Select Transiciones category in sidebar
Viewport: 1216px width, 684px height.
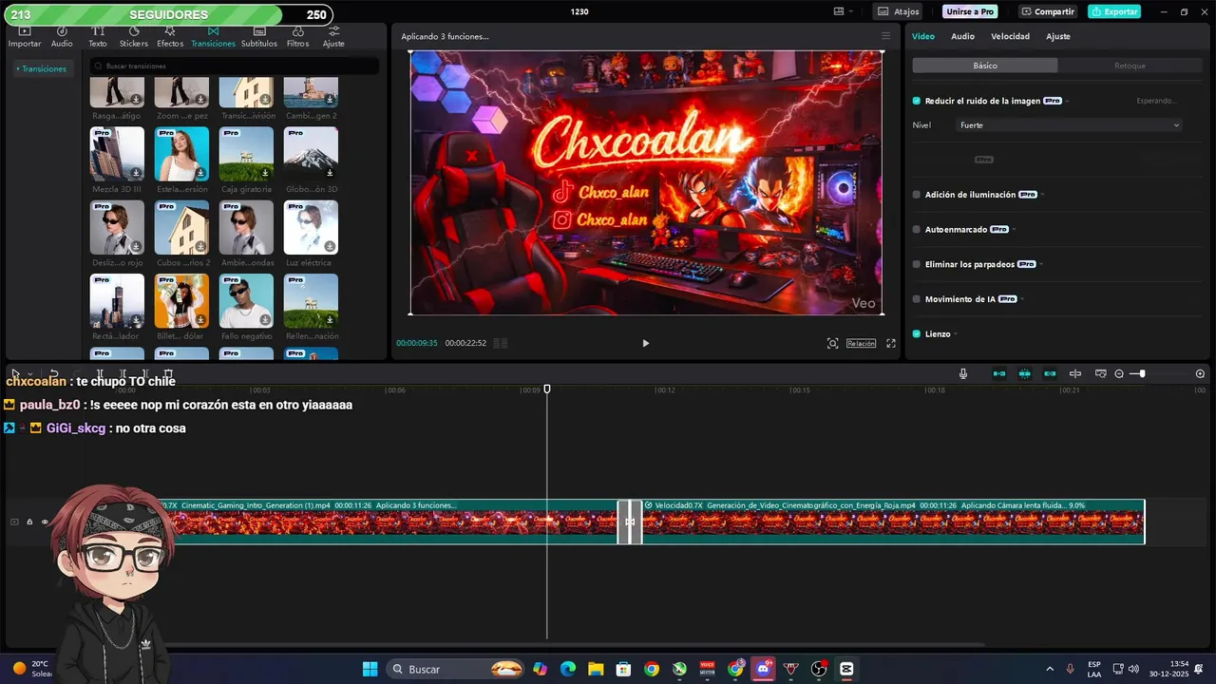[x=42, y=68]
